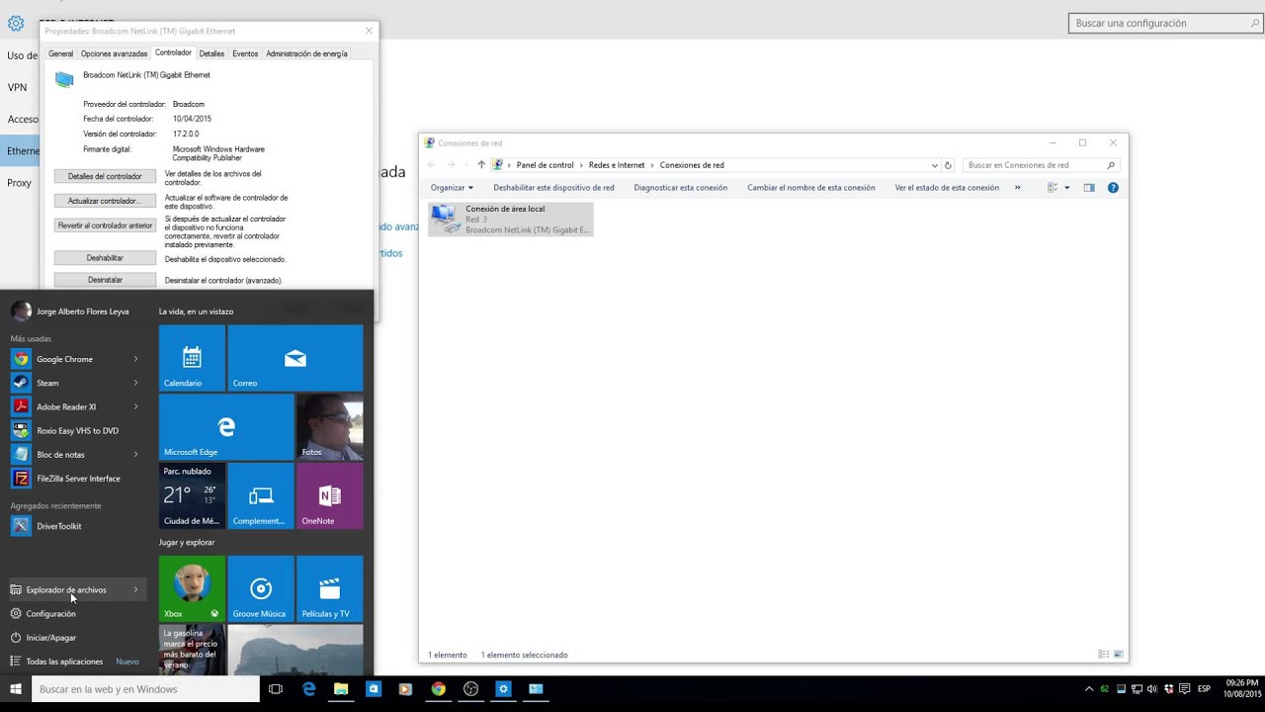Open the Calendario tile

pos(192,358)
